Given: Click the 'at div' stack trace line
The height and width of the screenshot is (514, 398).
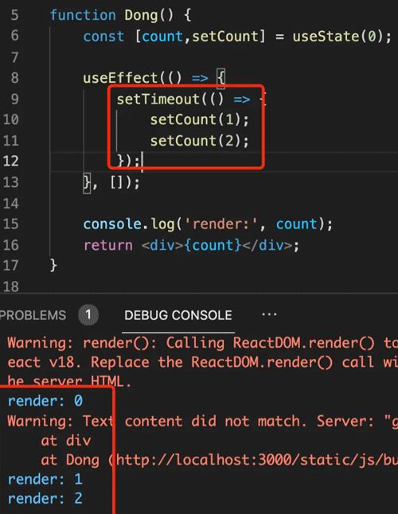Looking at the screenshot, I should click(66, 440).
